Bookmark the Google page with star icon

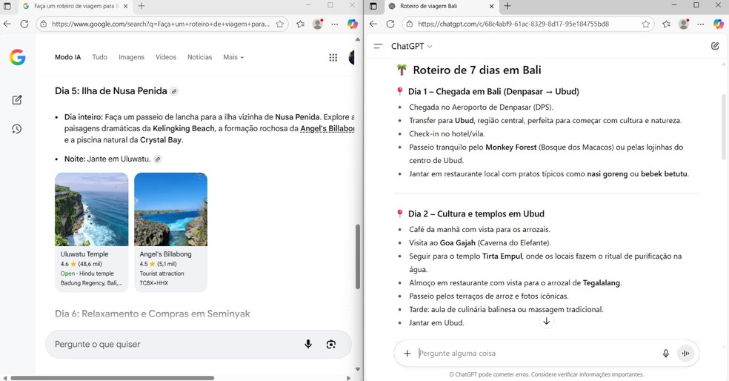click(280, 24)
